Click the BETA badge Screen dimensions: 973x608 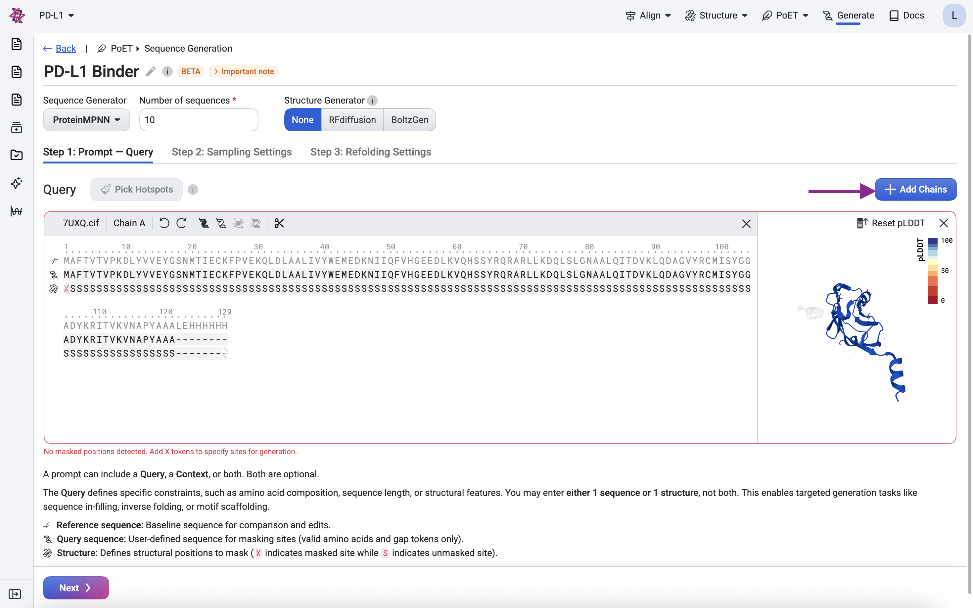click(x=191, y=71)
